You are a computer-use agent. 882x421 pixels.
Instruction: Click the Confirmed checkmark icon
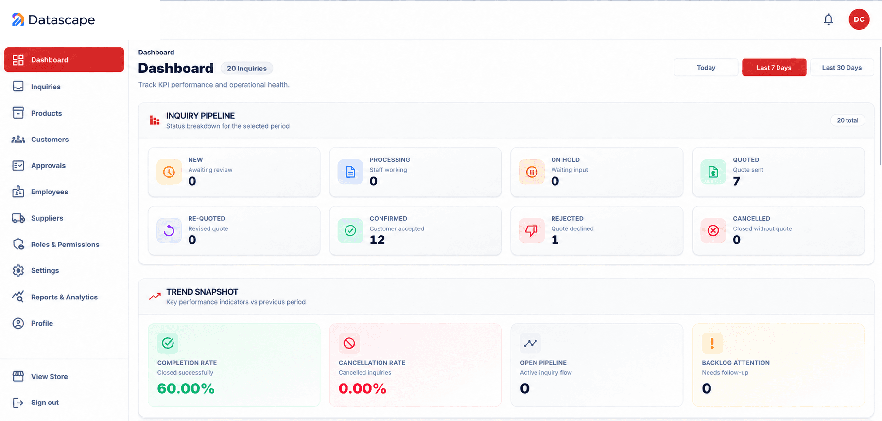(350, 230)
